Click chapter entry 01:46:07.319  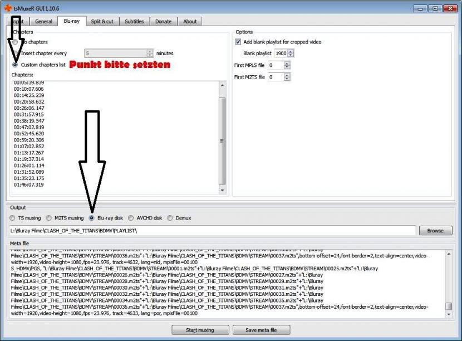click(28, 184)
